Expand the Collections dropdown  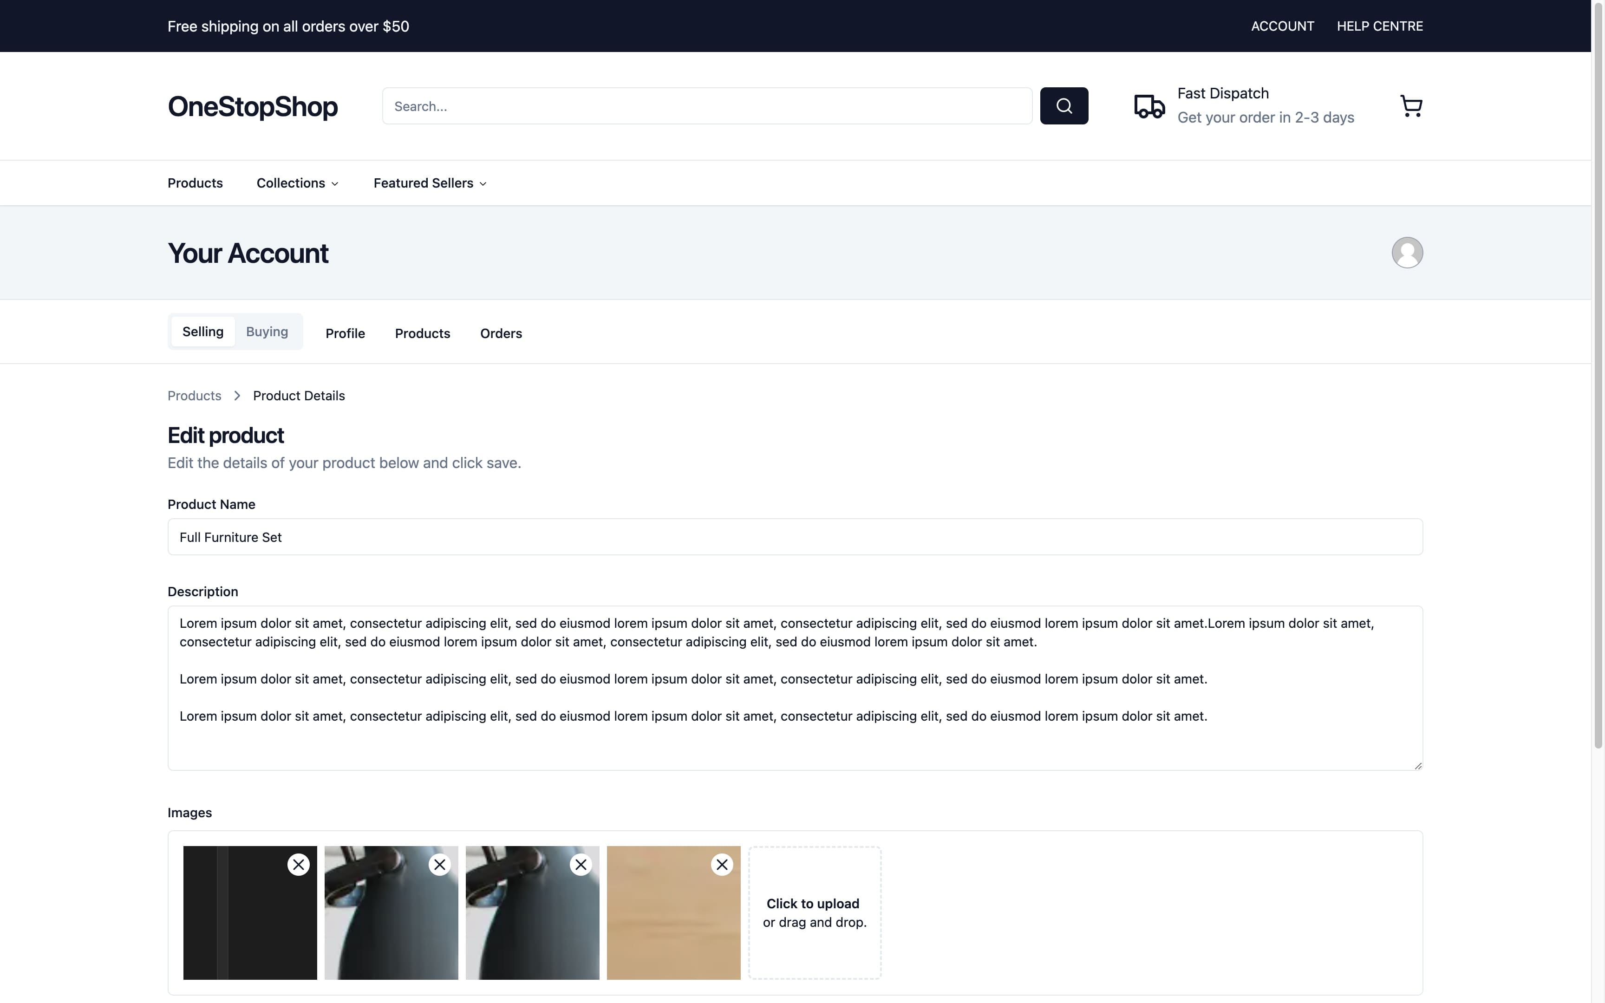(x=297, y=182)
